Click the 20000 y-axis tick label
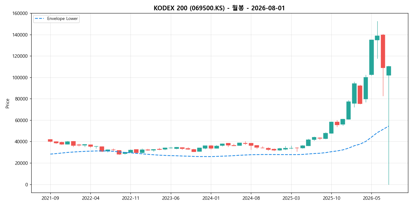This screenshot has height=206, width=413. click(21, 163)
